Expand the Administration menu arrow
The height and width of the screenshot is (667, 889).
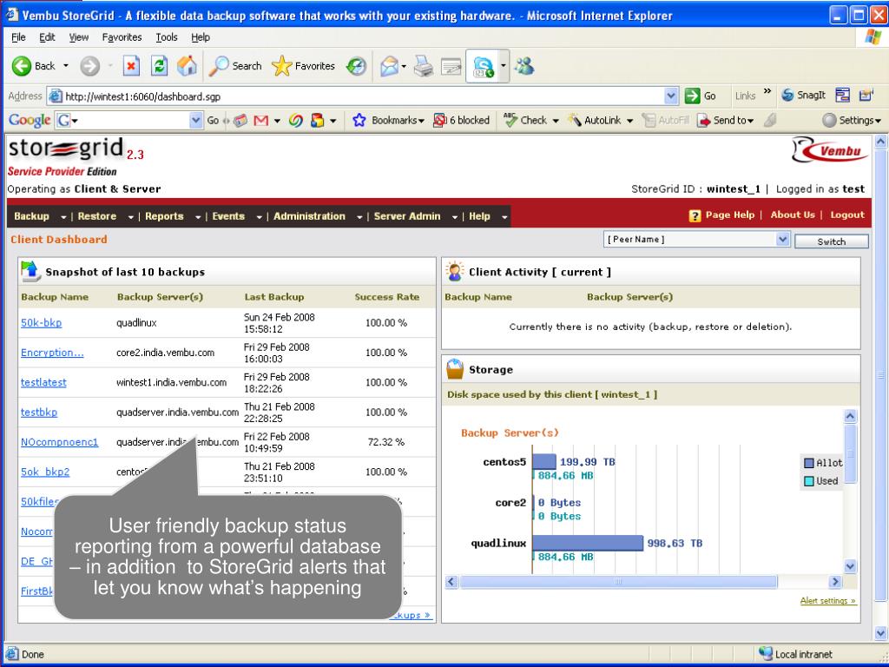359,216
